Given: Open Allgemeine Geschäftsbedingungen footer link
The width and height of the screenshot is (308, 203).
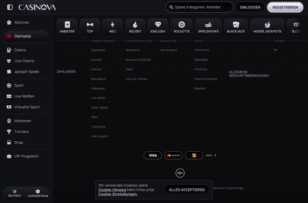Looking at the screenshot, I should [x=249, y=74].
